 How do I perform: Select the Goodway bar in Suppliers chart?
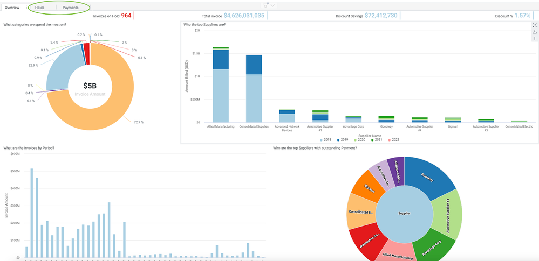pos(386,119)
